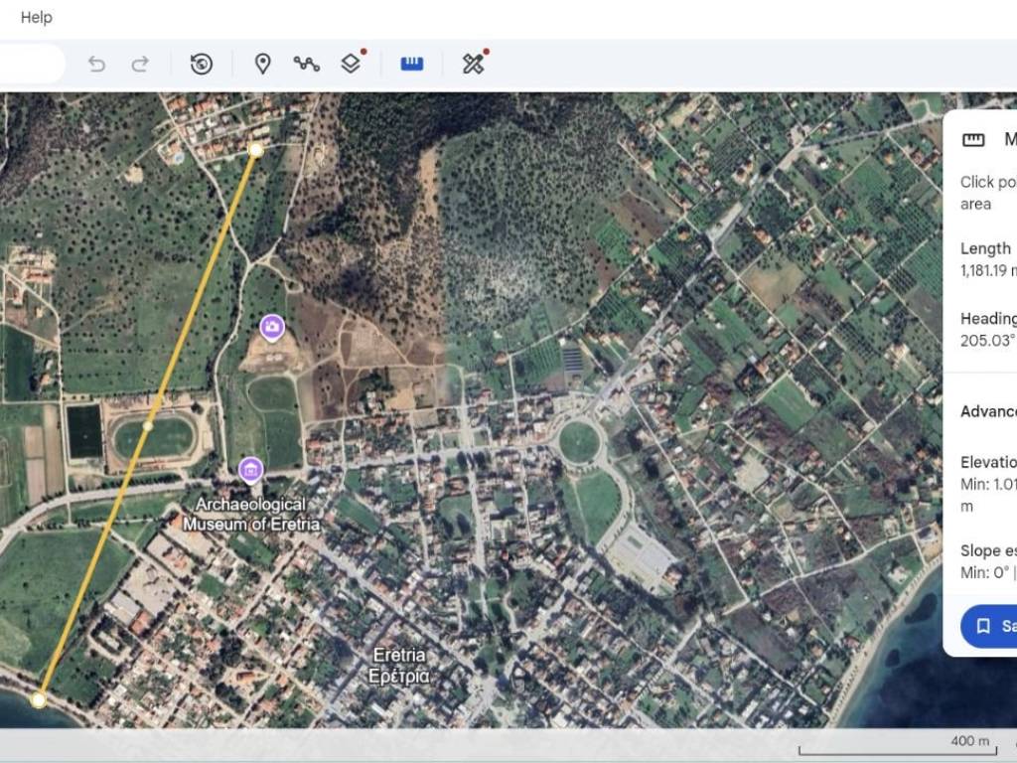
Task: Click the purple museum marker icon
Action: 251,469
